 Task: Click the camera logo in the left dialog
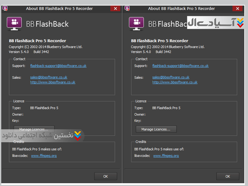point(14,24)
